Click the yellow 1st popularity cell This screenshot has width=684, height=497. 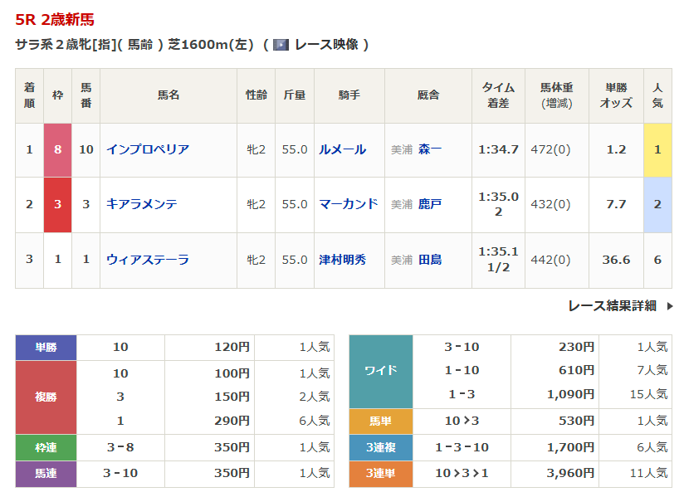657,150
